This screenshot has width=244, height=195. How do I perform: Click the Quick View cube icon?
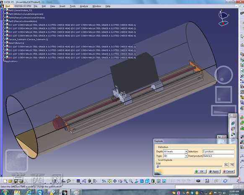tap(147, 181)
